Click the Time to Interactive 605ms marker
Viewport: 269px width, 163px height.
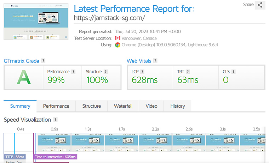point(55,157)
